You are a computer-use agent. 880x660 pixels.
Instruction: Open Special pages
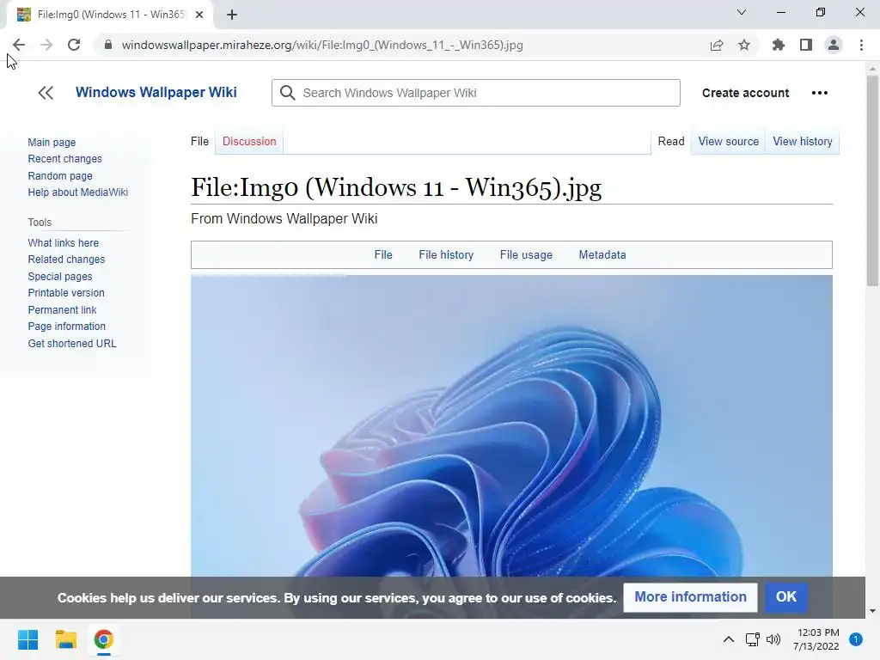coord(60,276)
